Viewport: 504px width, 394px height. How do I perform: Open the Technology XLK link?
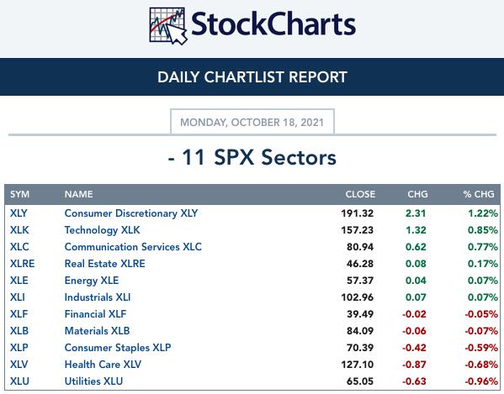pyautogui.click(x=102, y=230)
